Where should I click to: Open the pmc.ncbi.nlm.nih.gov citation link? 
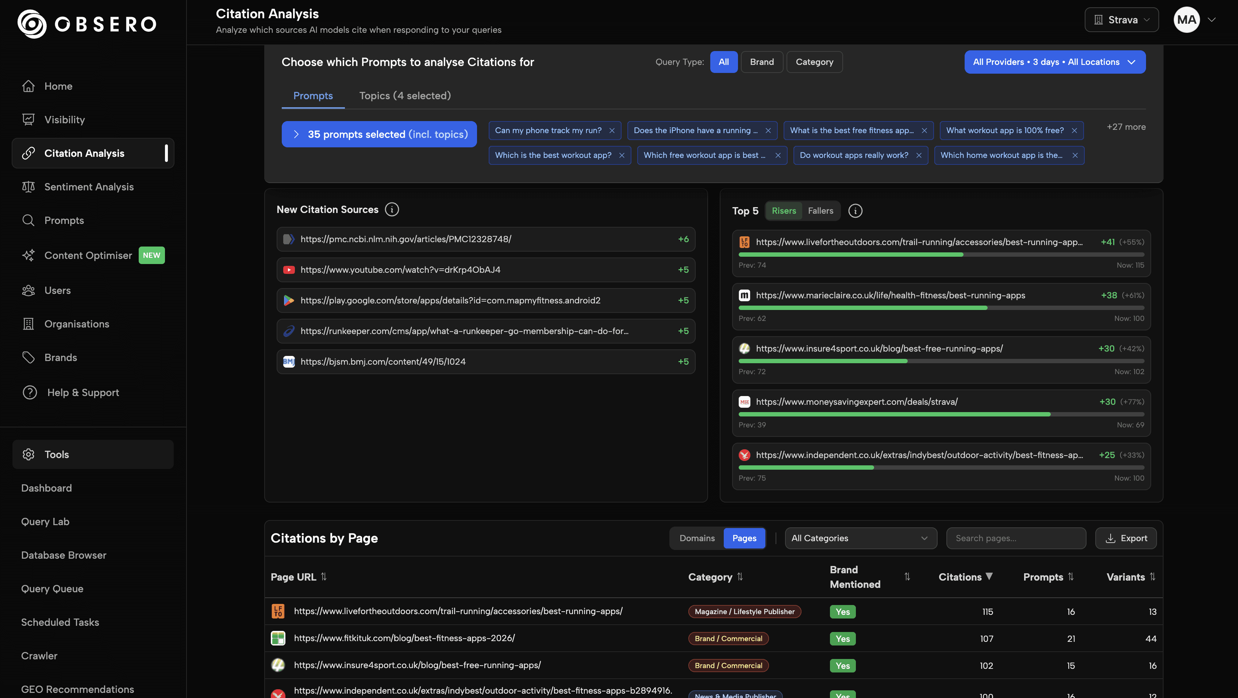[x=405, y=239]
